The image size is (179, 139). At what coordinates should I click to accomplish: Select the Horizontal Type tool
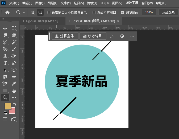5,63
